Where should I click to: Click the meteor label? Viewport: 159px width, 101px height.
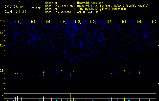coord(36,8)
